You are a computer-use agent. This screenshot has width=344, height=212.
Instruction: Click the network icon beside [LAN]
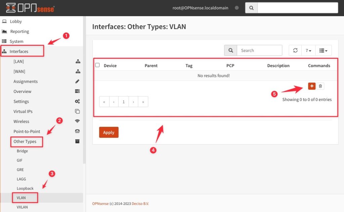tap(78, 61)
